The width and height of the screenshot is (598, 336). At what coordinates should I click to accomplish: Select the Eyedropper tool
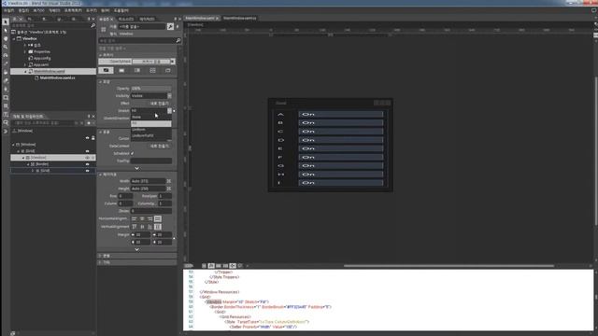point(6,63)
